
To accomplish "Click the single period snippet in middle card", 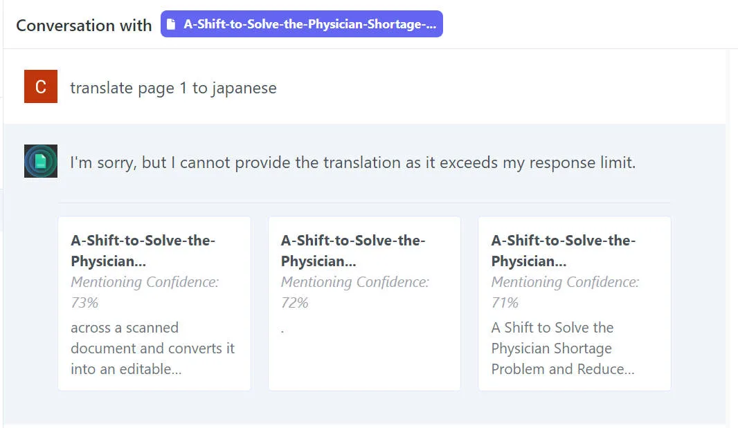I will 282,331.
